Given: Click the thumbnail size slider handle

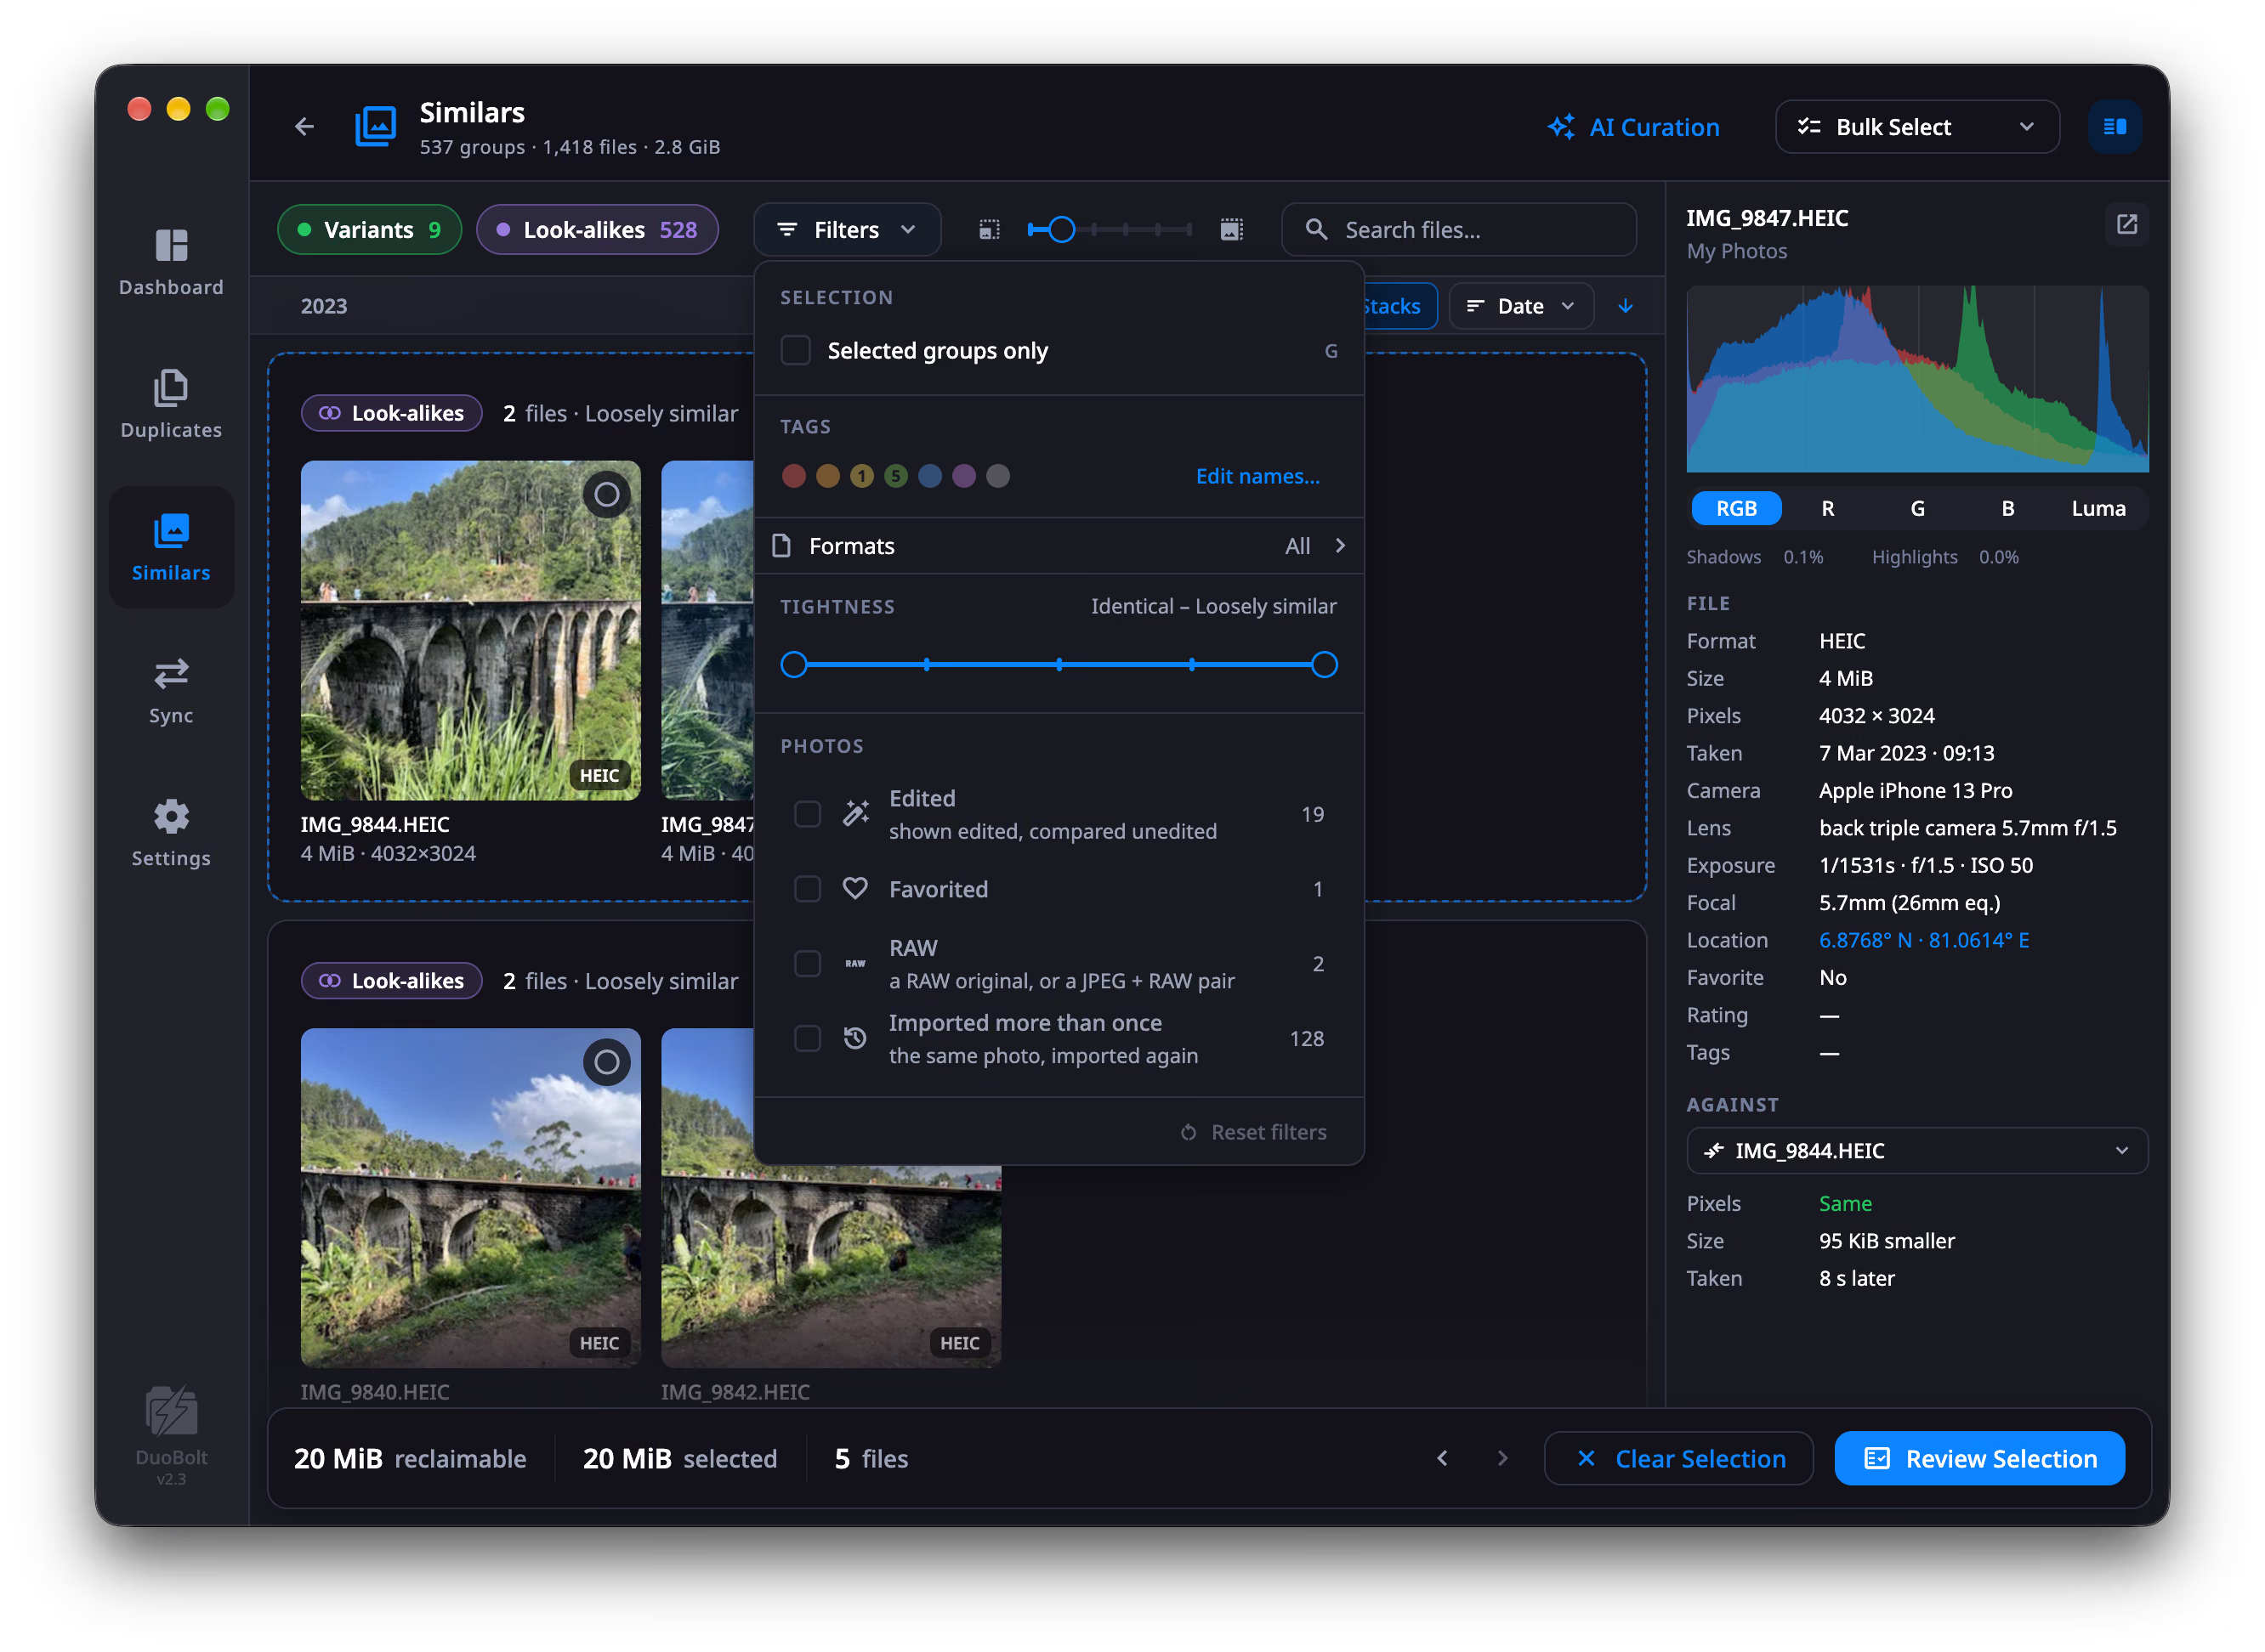Looking at the screenshot, I should click(1061, 230).
